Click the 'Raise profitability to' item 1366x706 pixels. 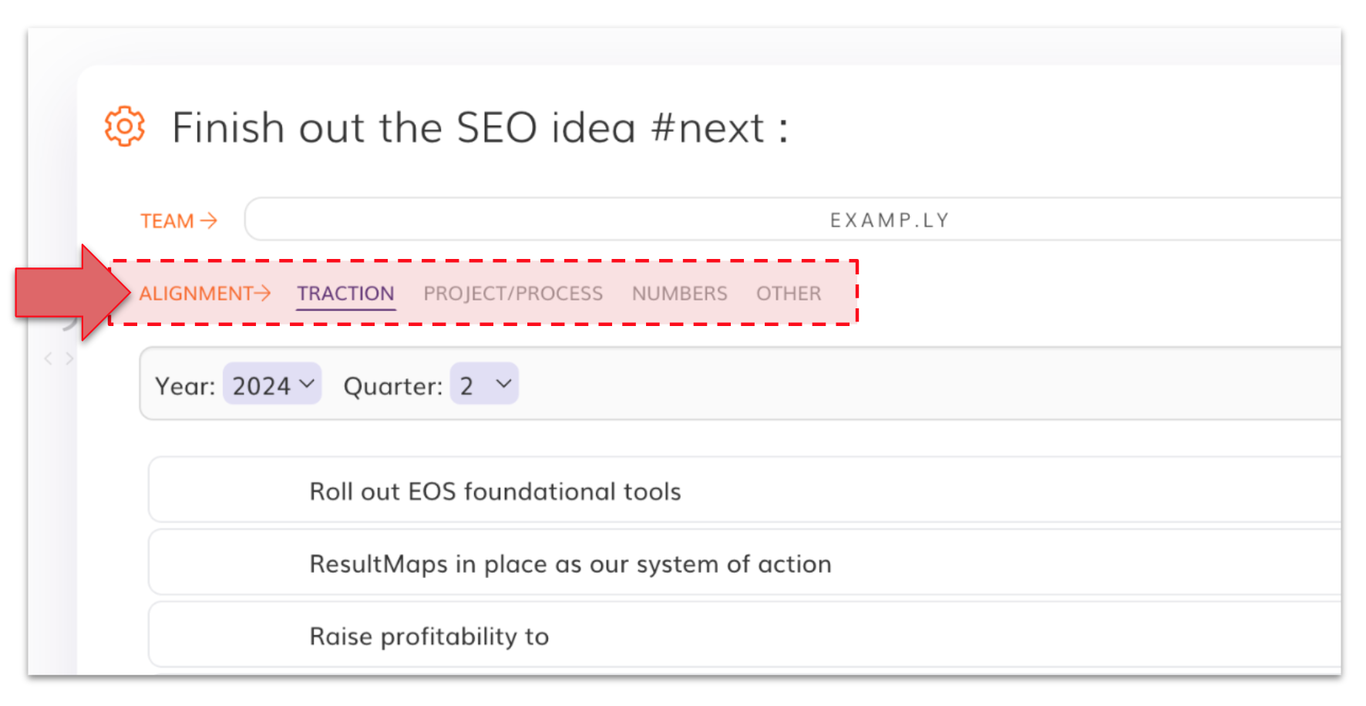(429, 637)
